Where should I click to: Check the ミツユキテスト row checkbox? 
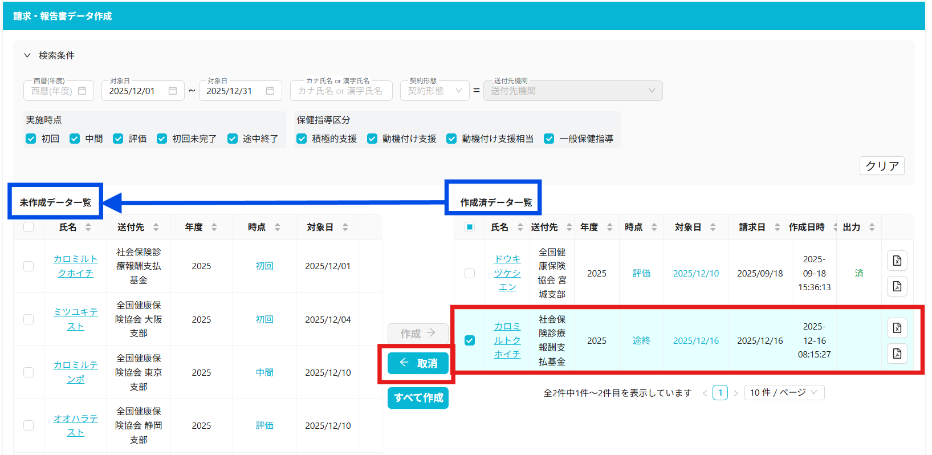point(29,319)
